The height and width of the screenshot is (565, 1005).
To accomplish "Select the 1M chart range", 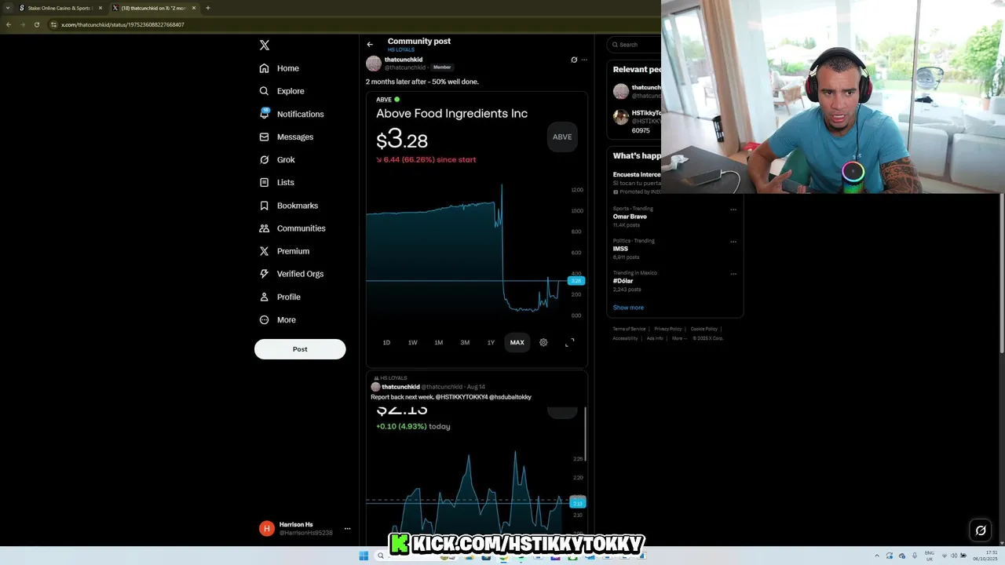I will [x=439, y=342].
